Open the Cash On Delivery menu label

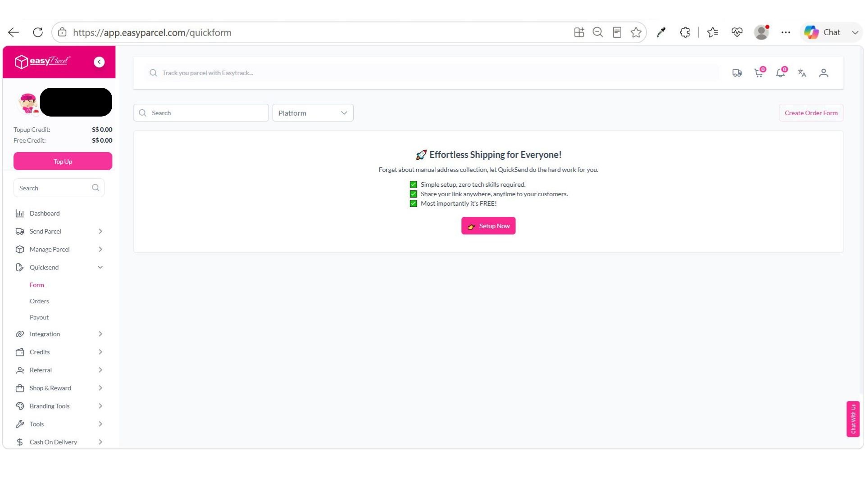pyautogui.click(x=53, y=442)
